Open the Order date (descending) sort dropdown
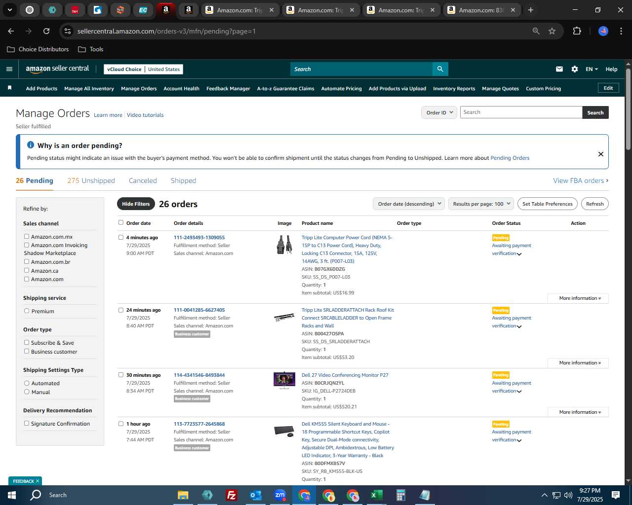Viewport: 632px width, 505px height. point(409,204)
